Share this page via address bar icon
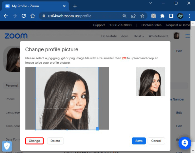This screenshot has height=153, width=195. [133, 16]
